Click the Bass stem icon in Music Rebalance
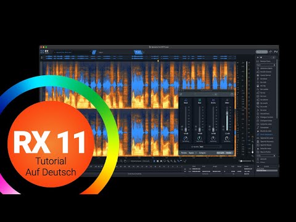 pyautogui.click(x=200, y=100)
